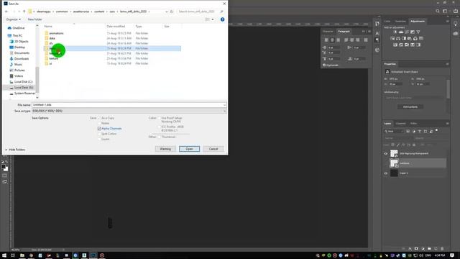The height and width of the screenshot is (259, 460).
Task: Add a Channel Mixer adjustment
Action: tap(415, 38)
